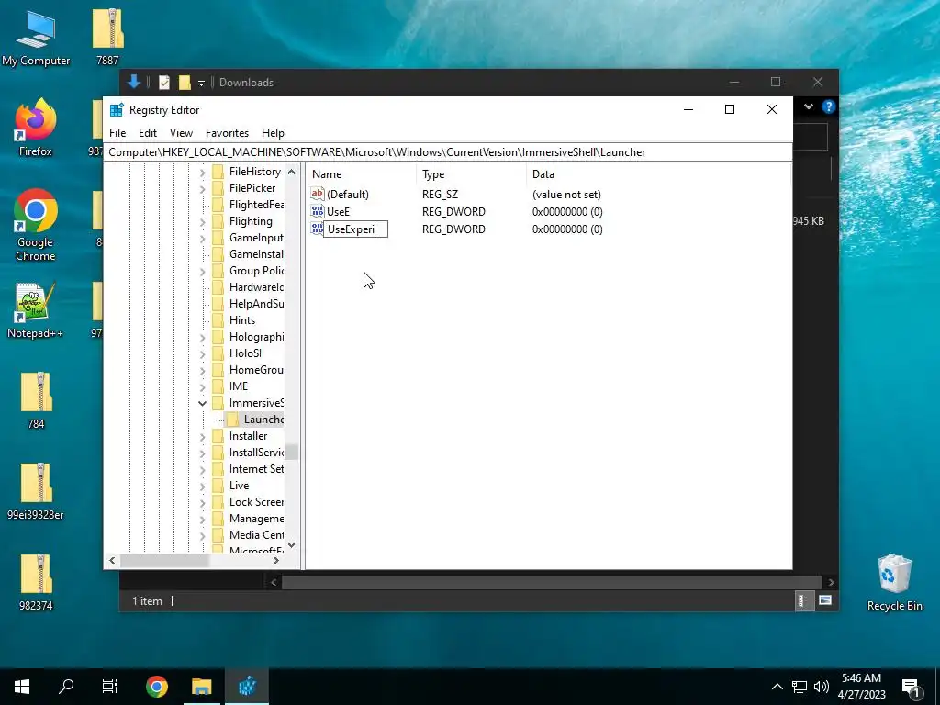Show hidden system tray icons
This screenshot has width=940, height=705.
click(x=777, y=687)
